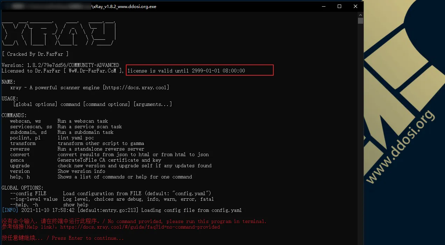Click the 'servicescan, ss' command row
This screenshot has height=245, width=445.
click(x=66, y=127)
